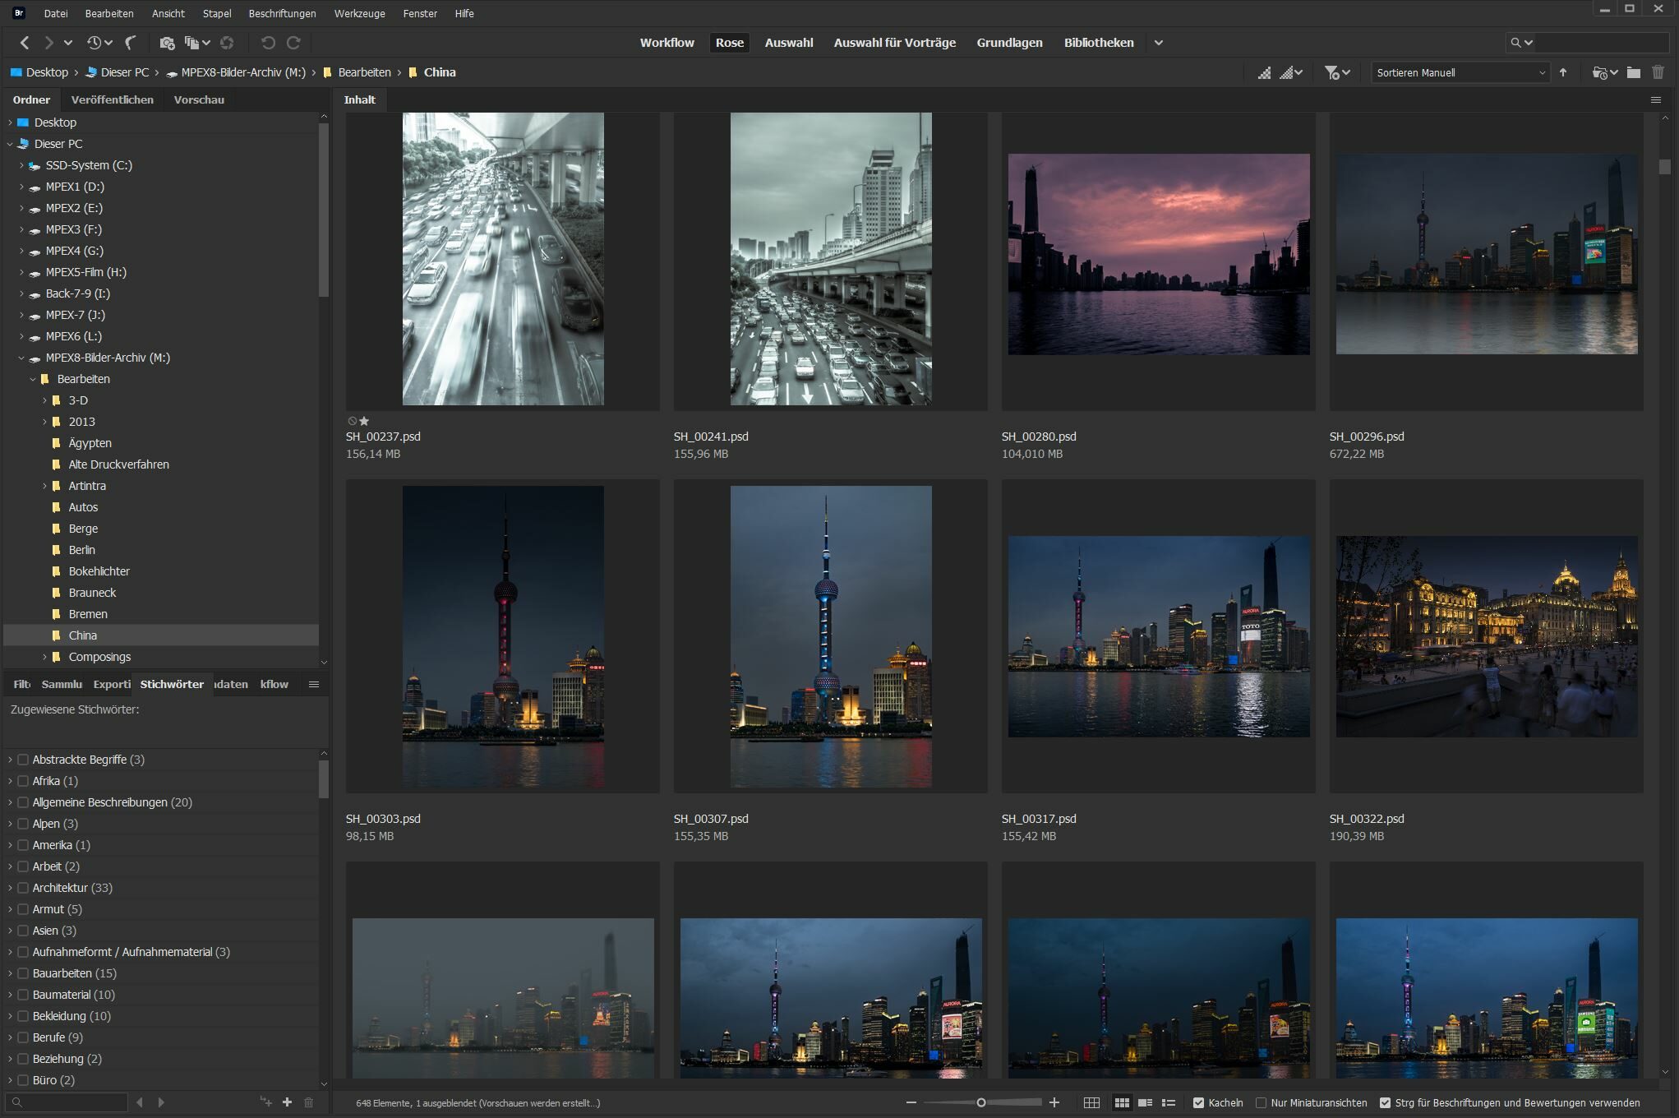Go forward with the right arrow button

coord(48,43)
